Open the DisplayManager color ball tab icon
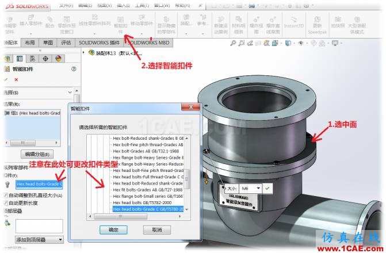Viewport: 386px width, 253px height. click(58, 59)
